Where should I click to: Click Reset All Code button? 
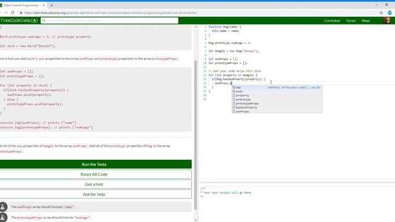(94, 174)
